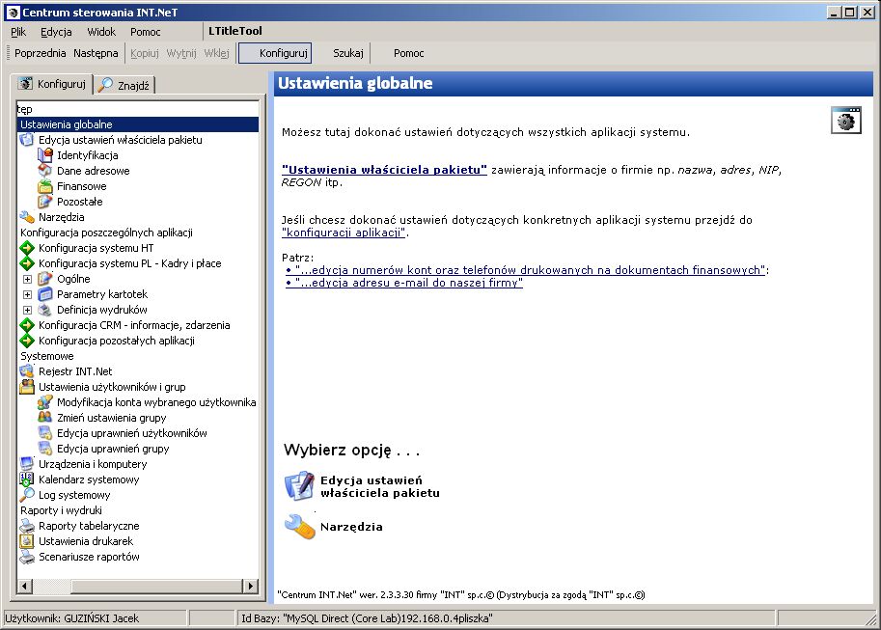Screen dimensions: 881x630
Task: Click Ustawienia drukarek printer icon
Action: 26,541
